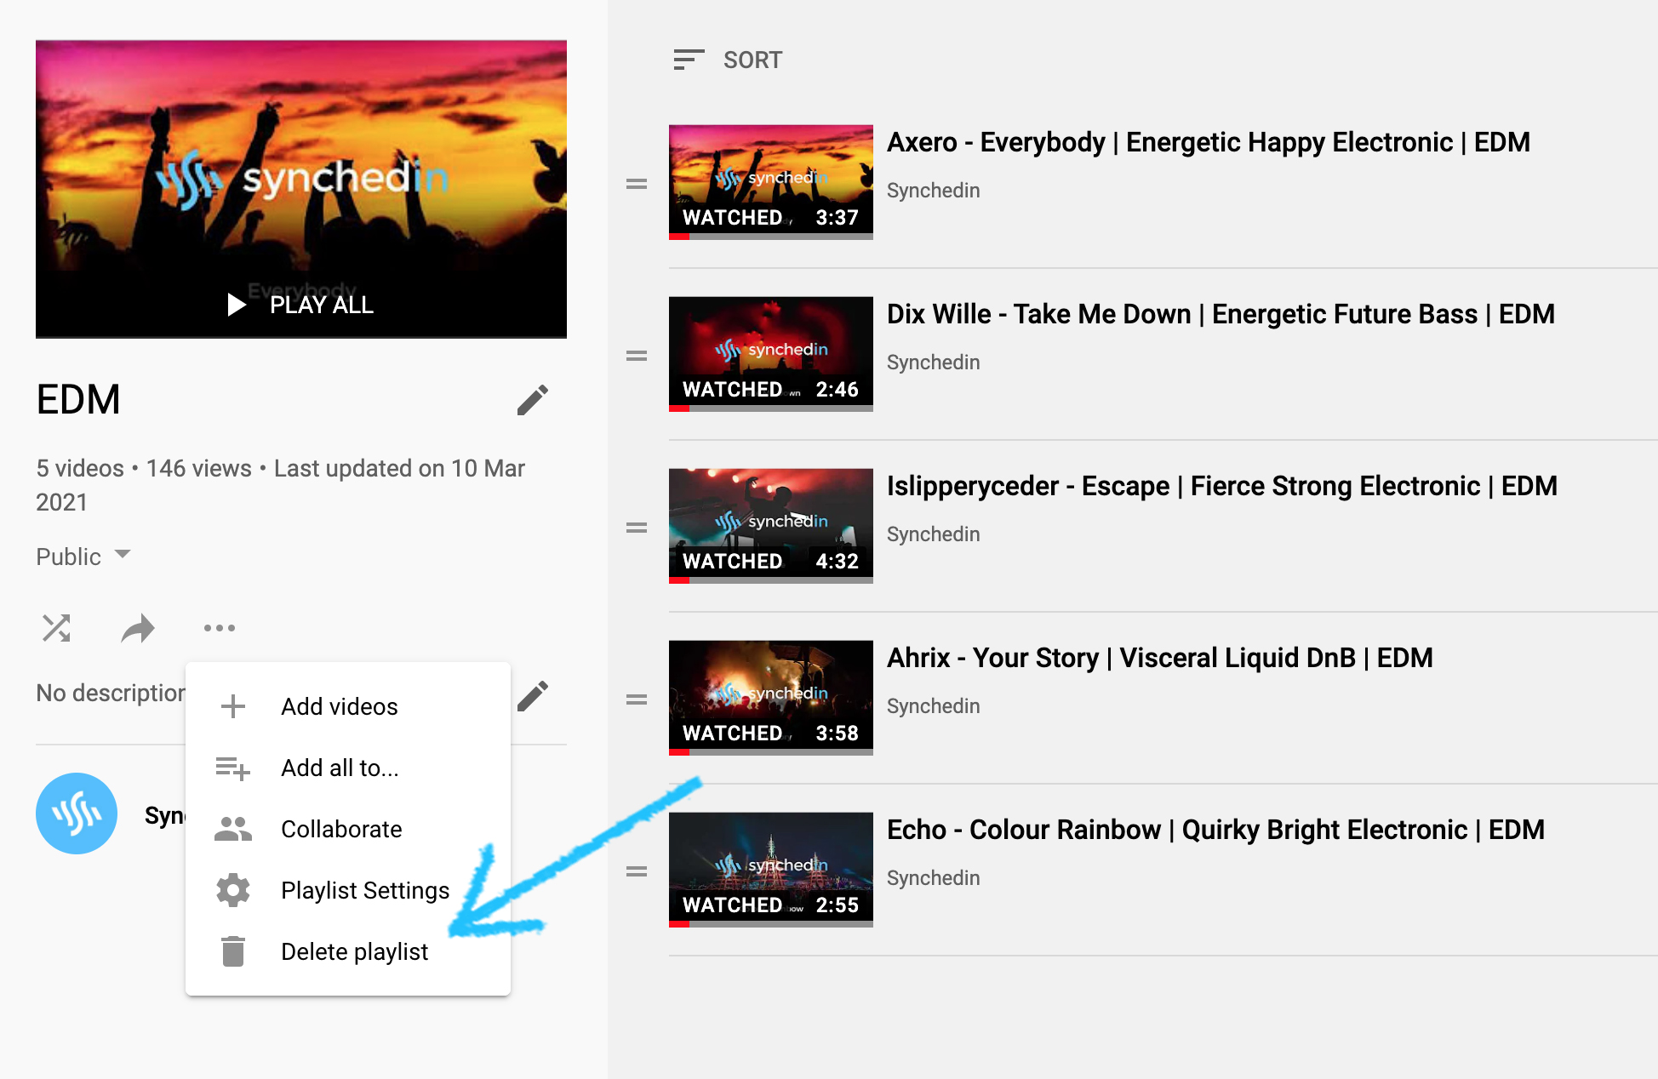1658x1079 pixels.
Task: Open Synchedin channel under Ahrix video
Action: [934, 706]
